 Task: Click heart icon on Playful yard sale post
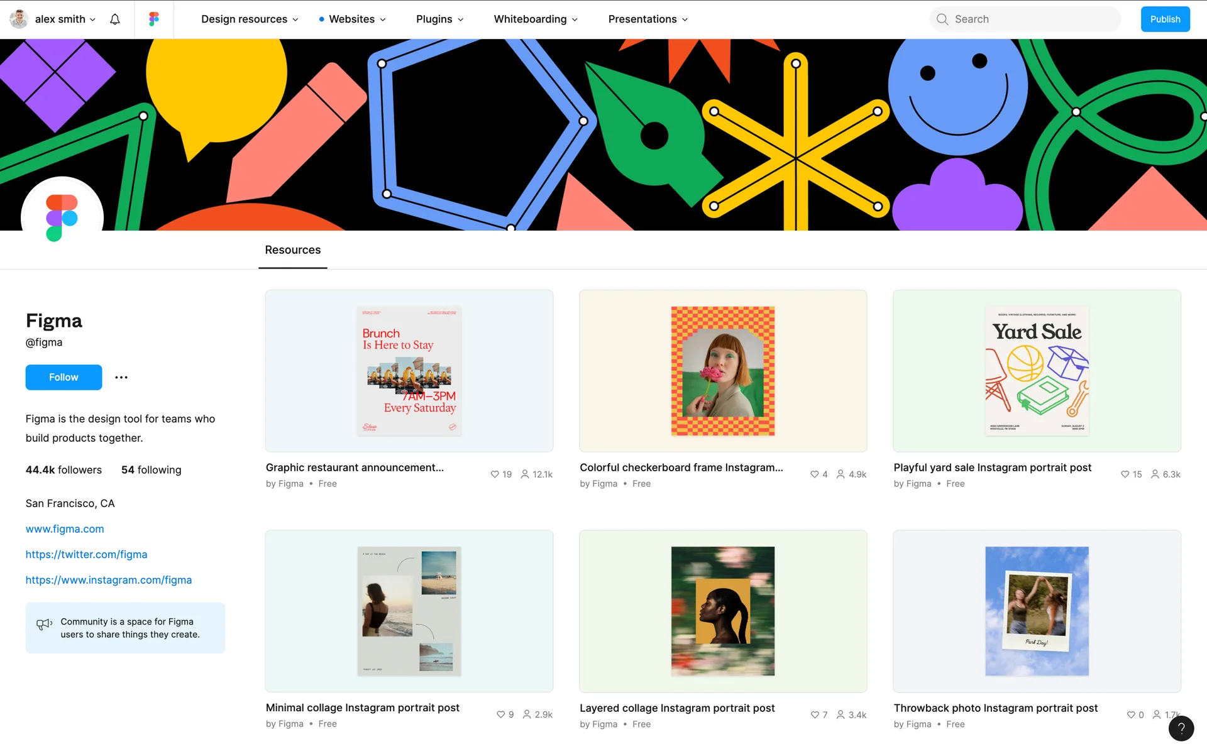point(1125,474)
